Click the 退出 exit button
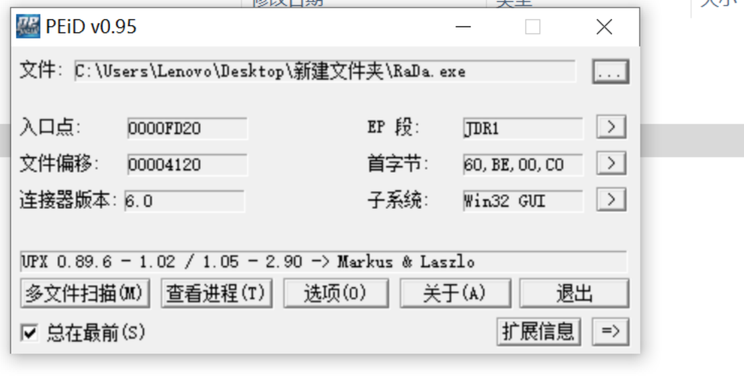 click(x=574, y=294)
